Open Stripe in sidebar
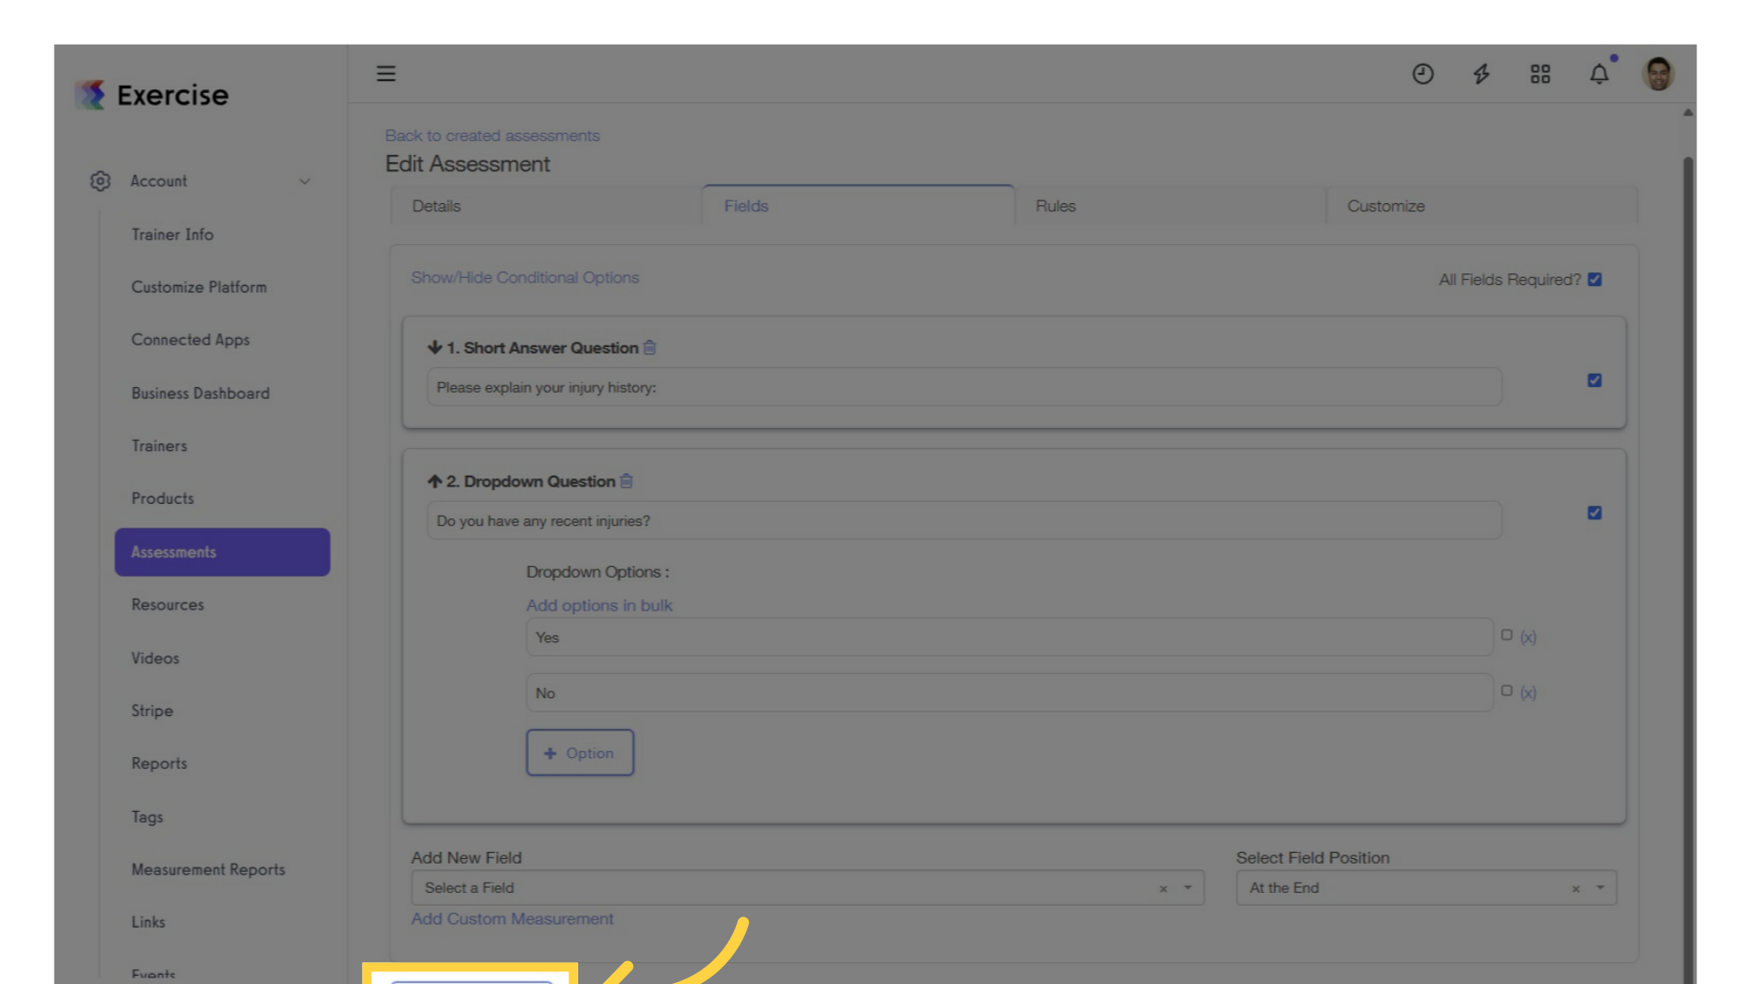 (152, 711)
